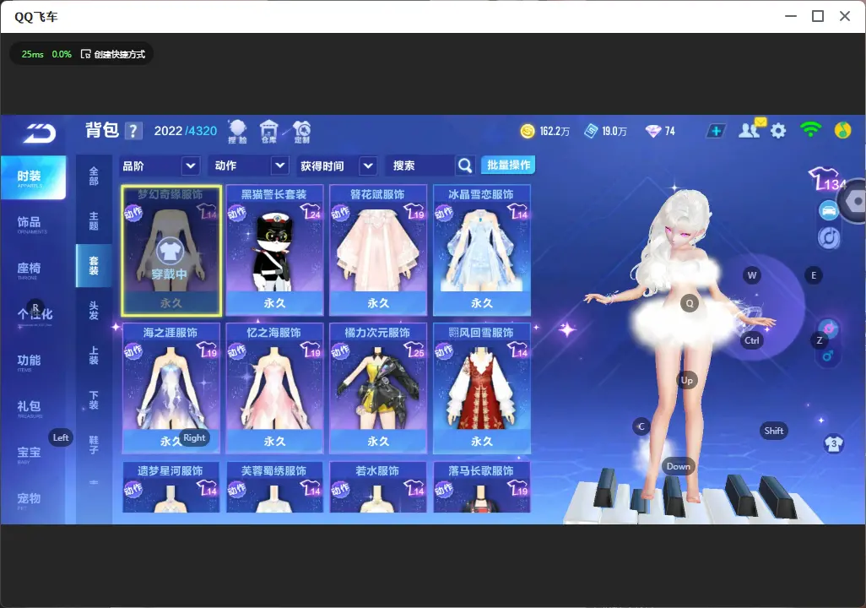The image size is (866, 608).
Task: Select the 功能 items tab
Action: [x=30, y=361]
